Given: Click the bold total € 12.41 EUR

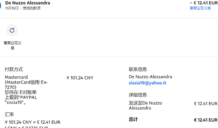Looking at the screenshot, I should tap(205, 120).
